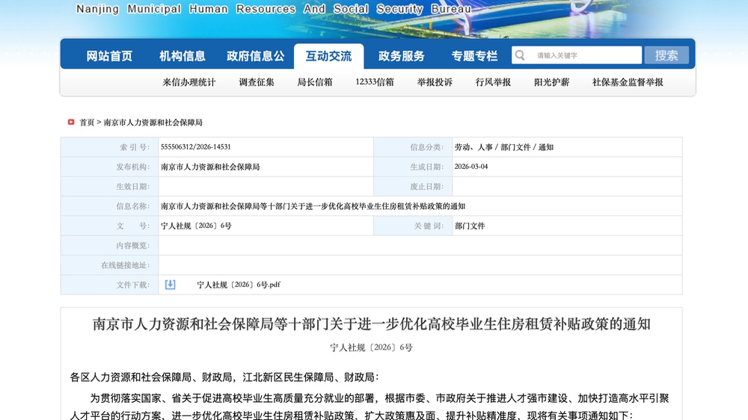Switch to 政府信息公开 tab
748x420 pixels.
255,56
